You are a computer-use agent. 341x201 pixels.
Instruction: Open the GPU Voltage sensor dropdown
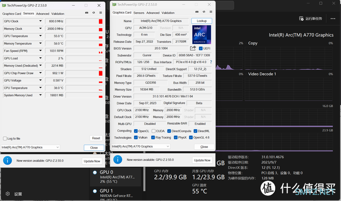click(40, 80)
